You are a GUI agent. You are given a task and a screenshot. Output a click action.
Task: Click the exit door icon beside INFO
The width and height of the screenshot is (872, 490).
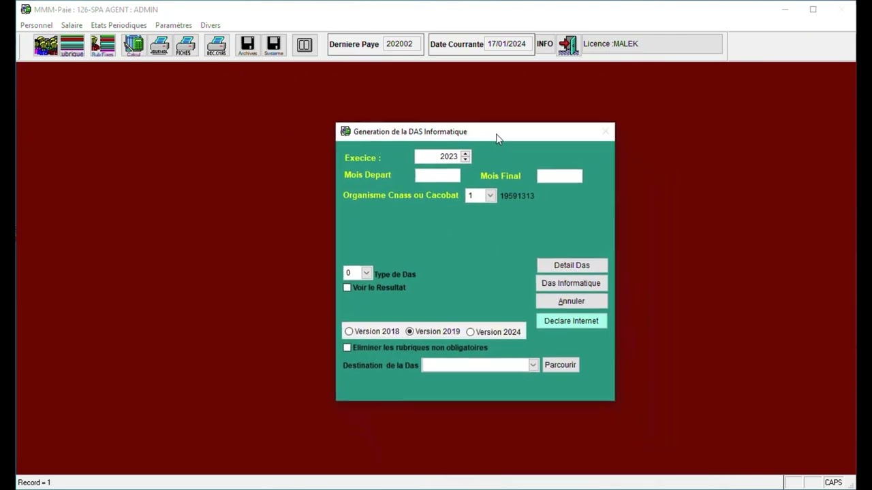click(567, 45)
